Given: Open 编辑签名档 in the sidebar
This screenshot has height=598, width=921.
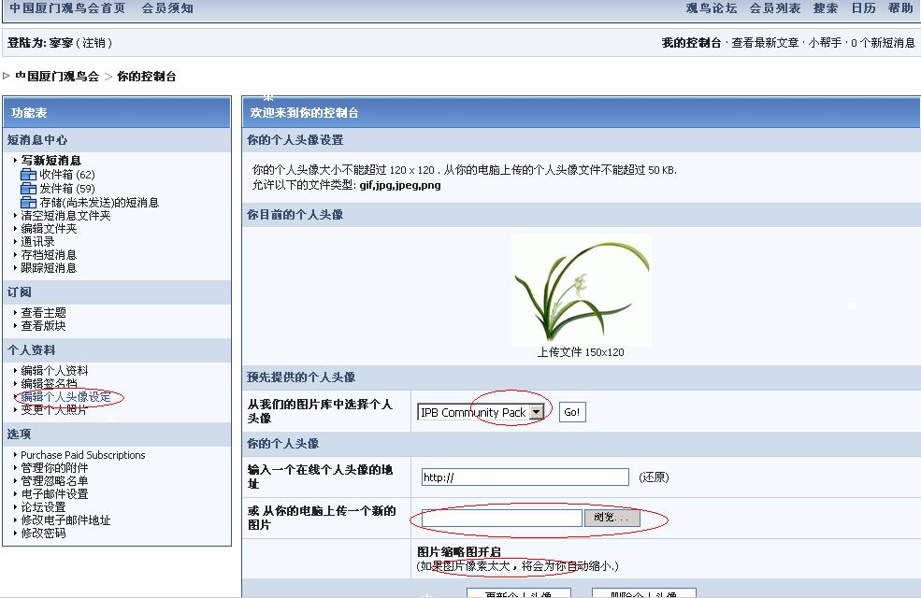Looking at the screenshot, I should (x=49, y=383).
